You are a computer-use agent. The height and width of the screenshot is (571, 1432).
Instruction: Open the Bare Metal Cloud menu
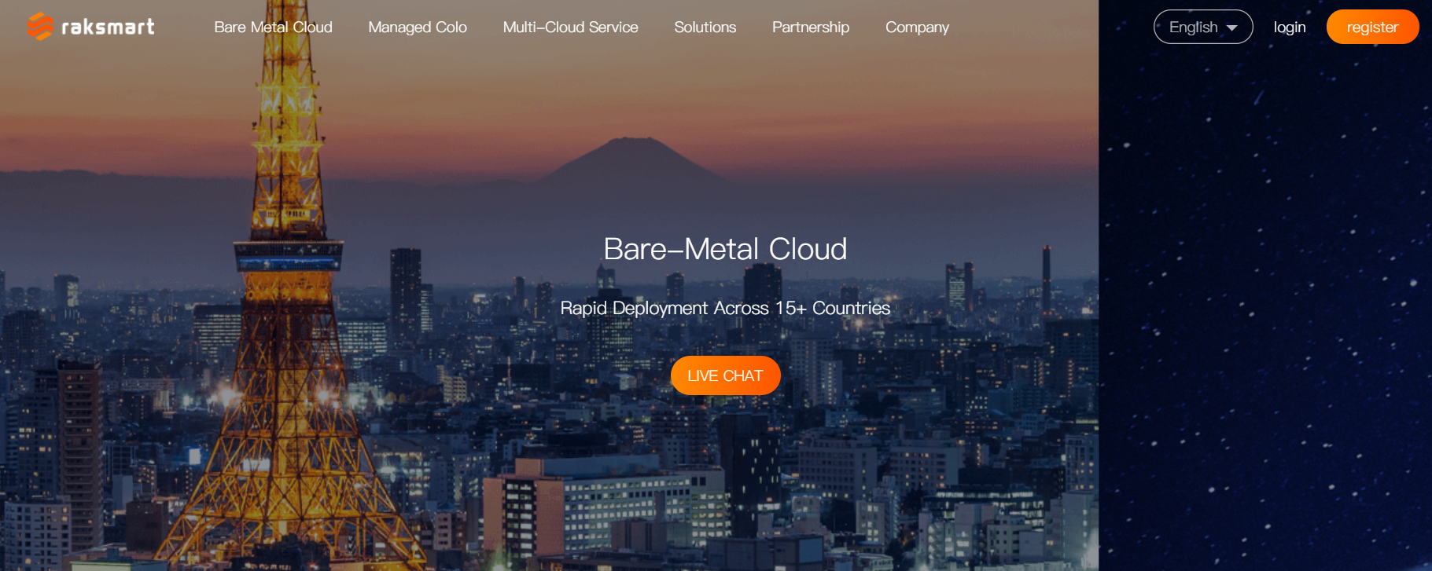(273, 27)
